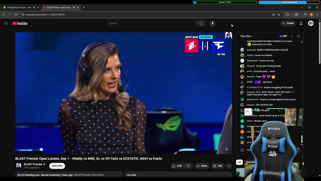Click the search magnifier button

201,23
